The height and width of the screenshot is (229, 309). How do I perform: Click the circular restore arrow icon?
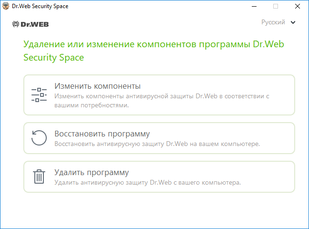[x=39, y=138]
